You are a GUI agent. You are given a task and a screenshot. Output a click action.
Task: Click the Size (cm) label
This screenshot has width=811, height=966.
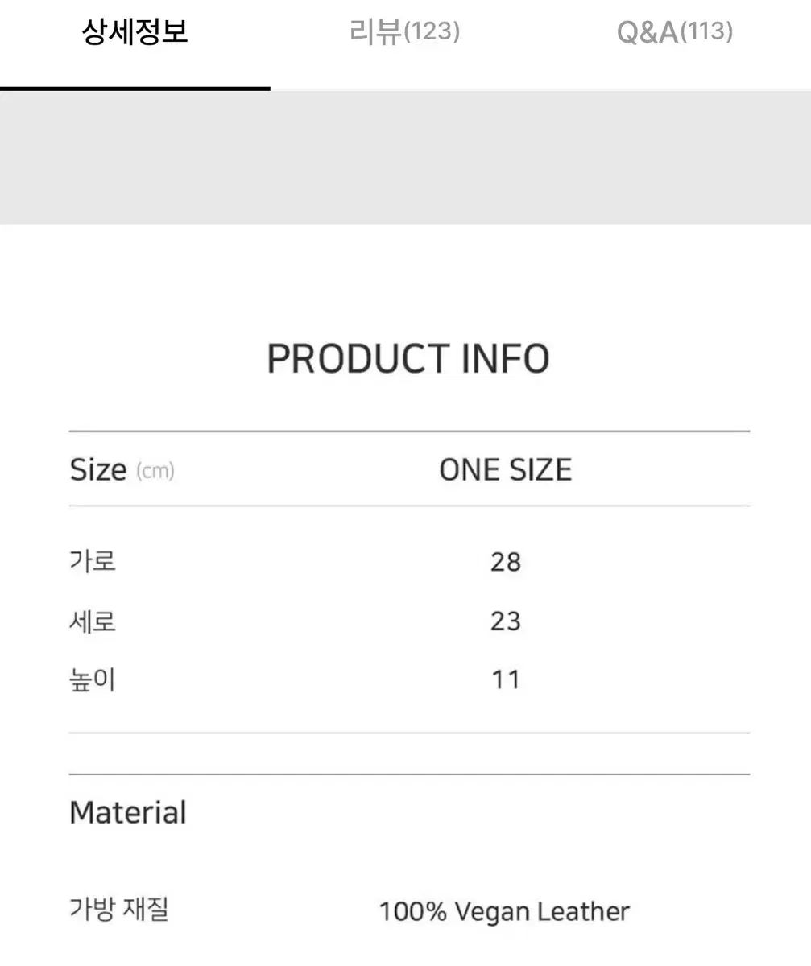tap(122, 469)
